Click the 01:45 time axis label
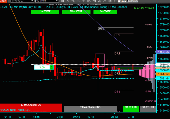This screenshot has height=119, width=170. (x=8, y=117)
